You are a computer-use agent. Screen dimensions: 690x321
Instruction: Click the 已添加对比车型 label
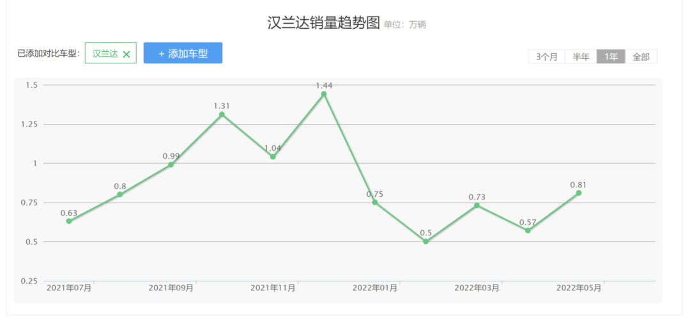coord(49,54)
